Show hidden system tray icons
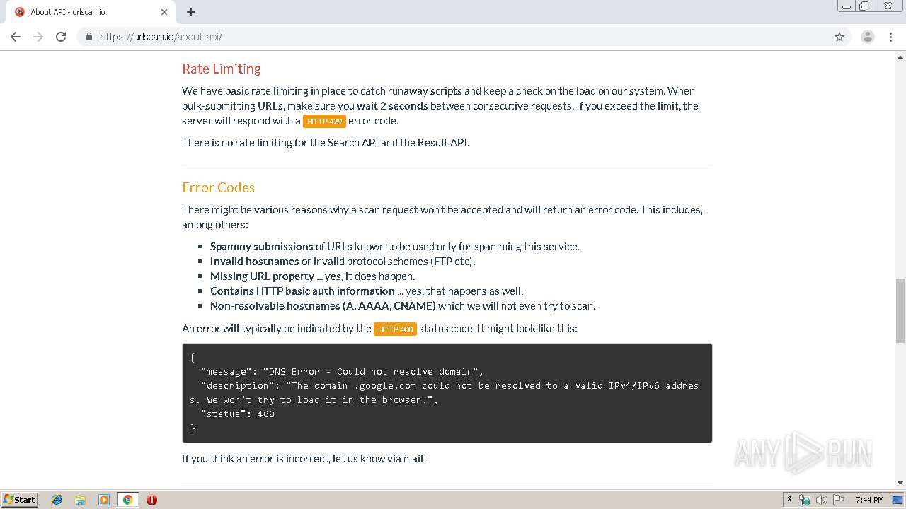This screenshot has height=509, width=906. point(789,500)
